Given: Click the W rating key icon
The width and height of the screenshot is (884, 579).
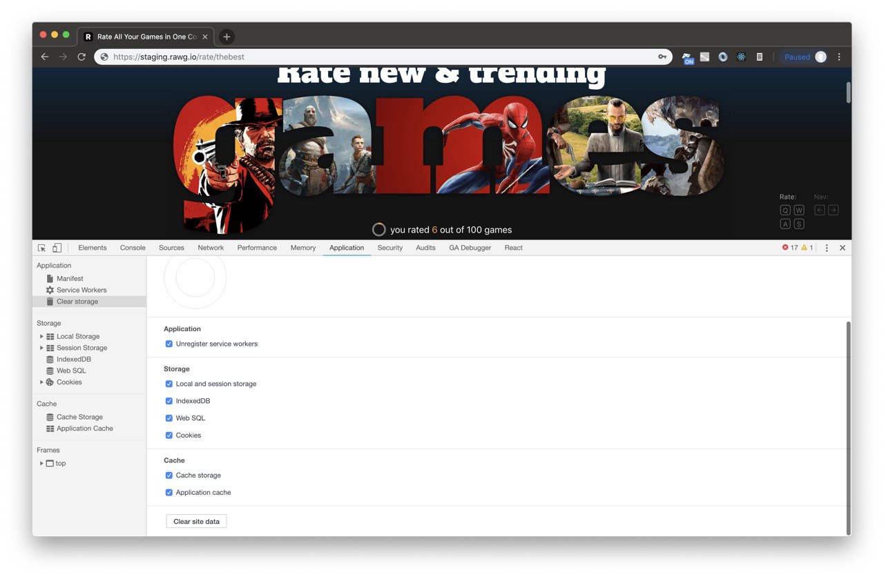Looking at the screenshot, I should (799, 210).
